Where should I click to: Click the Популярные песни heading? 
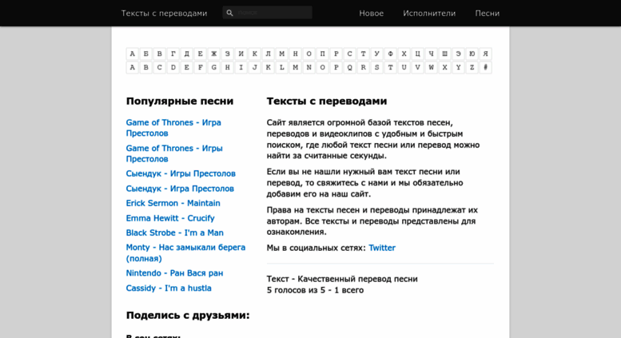tap(180, 101)
